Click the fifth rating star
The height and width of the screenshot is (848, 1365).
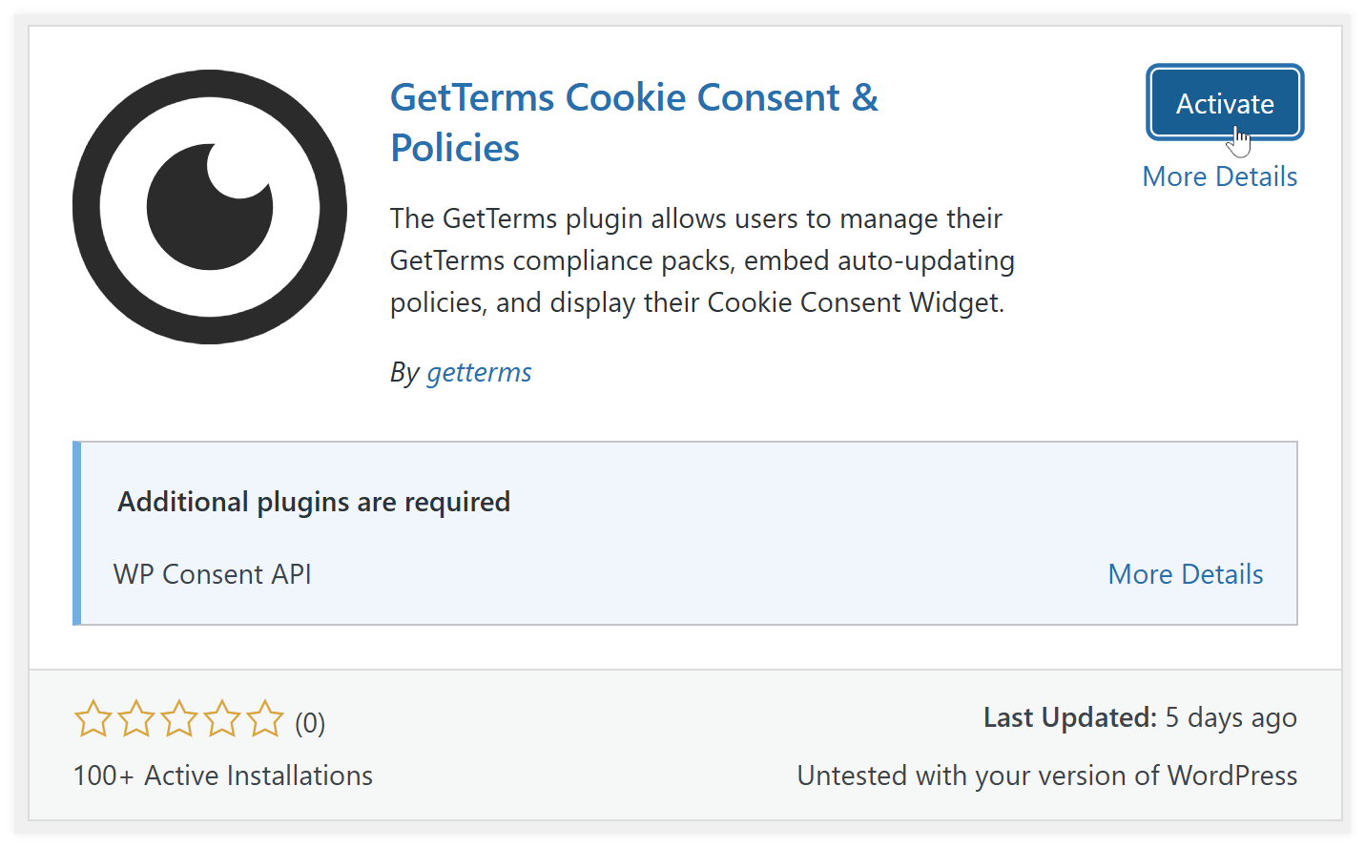coord(265,719)
